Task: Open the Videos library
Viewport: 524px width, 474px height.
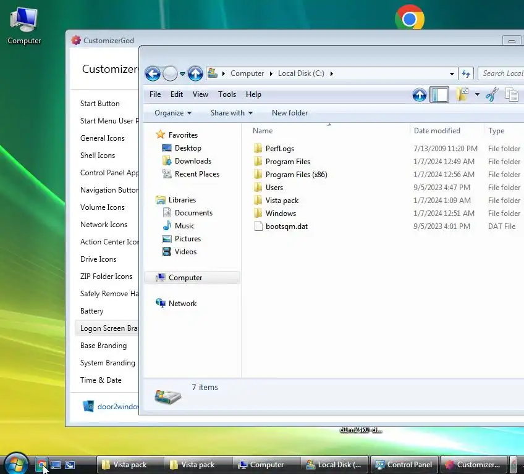Action: 185,252
